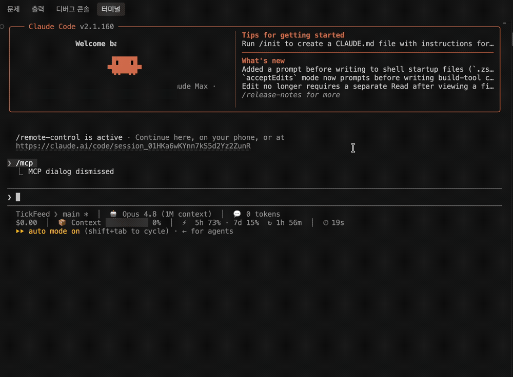Click the refresh icon before 1h 56m
513x377 pixels.
pos(270,223)
